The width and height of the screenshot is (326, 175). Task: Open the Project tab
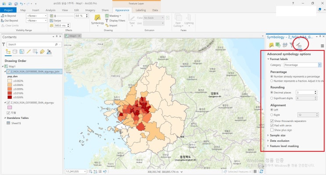(x=8, y=10)
